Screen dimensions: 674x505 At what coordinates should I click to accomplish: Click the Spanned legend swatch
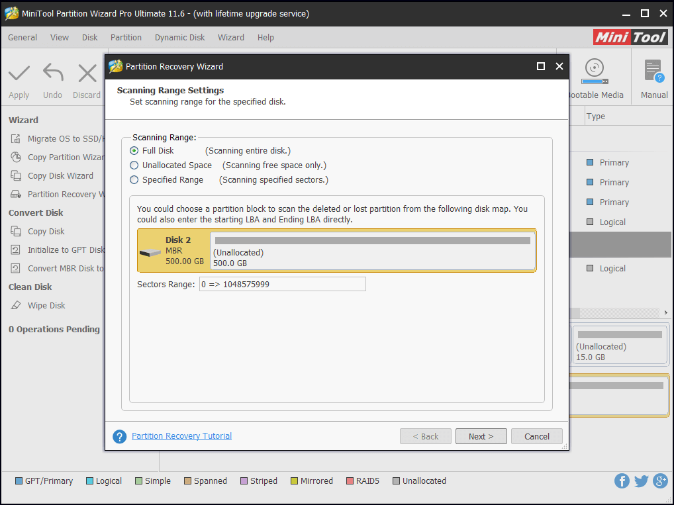(188, 481)
